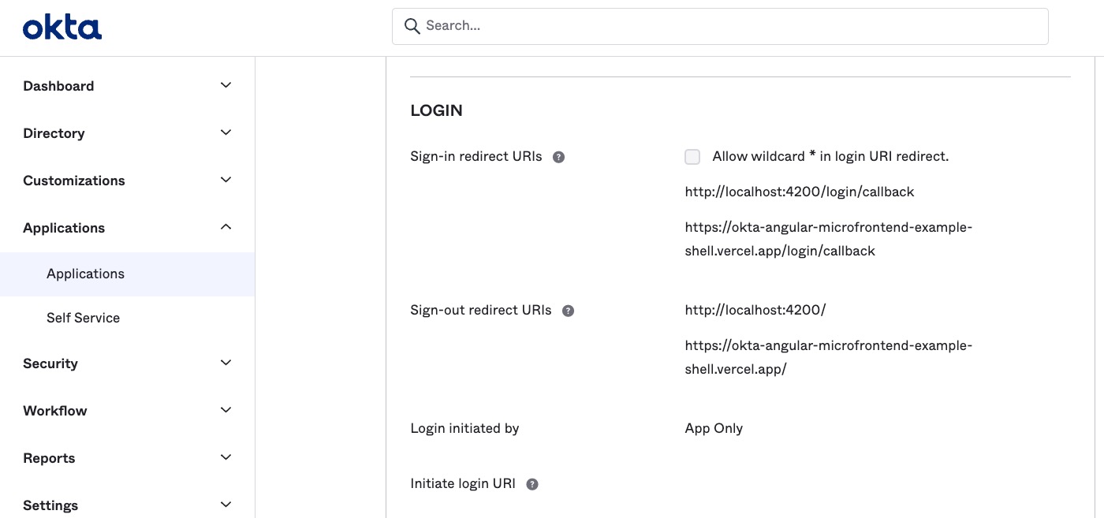Click help icon beside Initiate login URI
The height and width of the screenshot is (518, 1104).
532,484
